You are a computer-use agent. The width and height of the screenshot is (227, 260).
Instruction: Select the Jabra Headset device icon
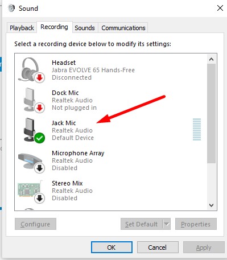click(31, 70)
